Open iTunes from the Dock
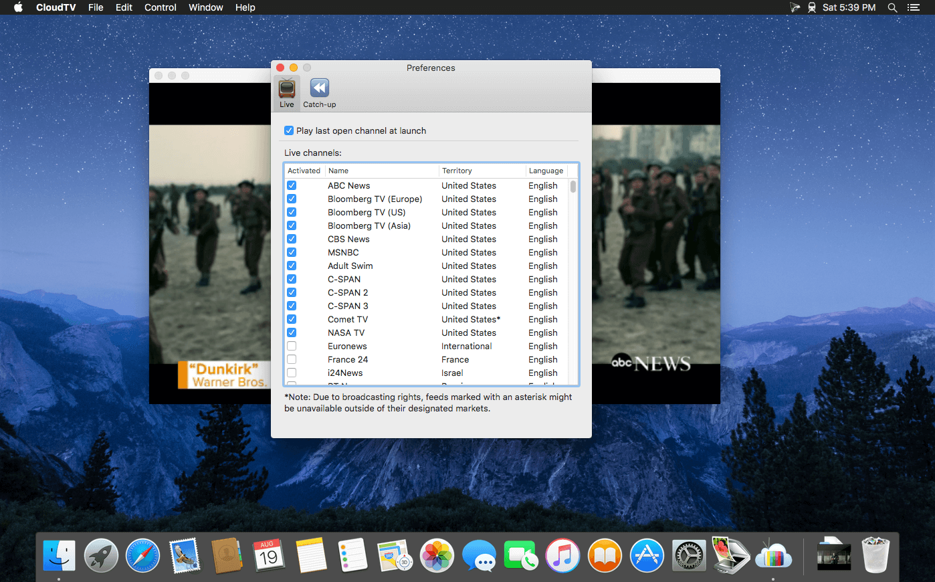 tap(562, 555)
